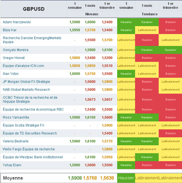Open Ross Yamashita analyst link
Image resolution: width=182 pixels, height=183 pixels.
click(x=16, y=117)
